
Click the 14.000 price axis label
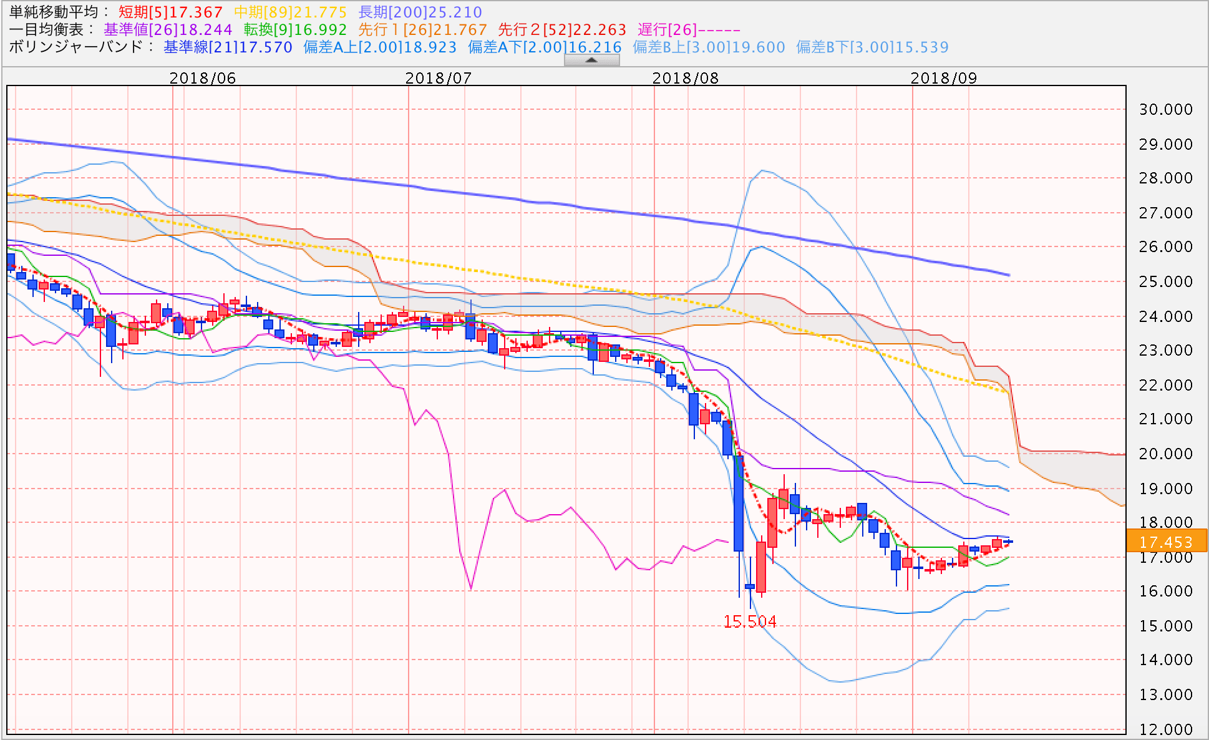[1165, 660]
